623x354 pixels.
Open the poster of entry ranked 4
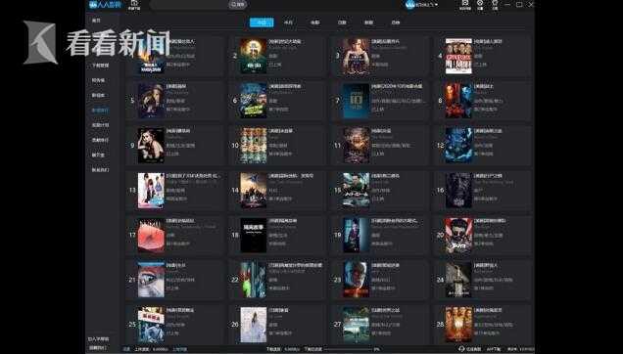458,56
